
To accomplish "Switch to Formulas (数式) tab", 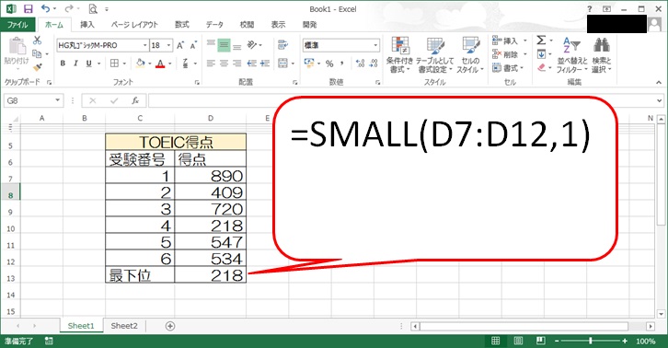I will click(182, 25).
